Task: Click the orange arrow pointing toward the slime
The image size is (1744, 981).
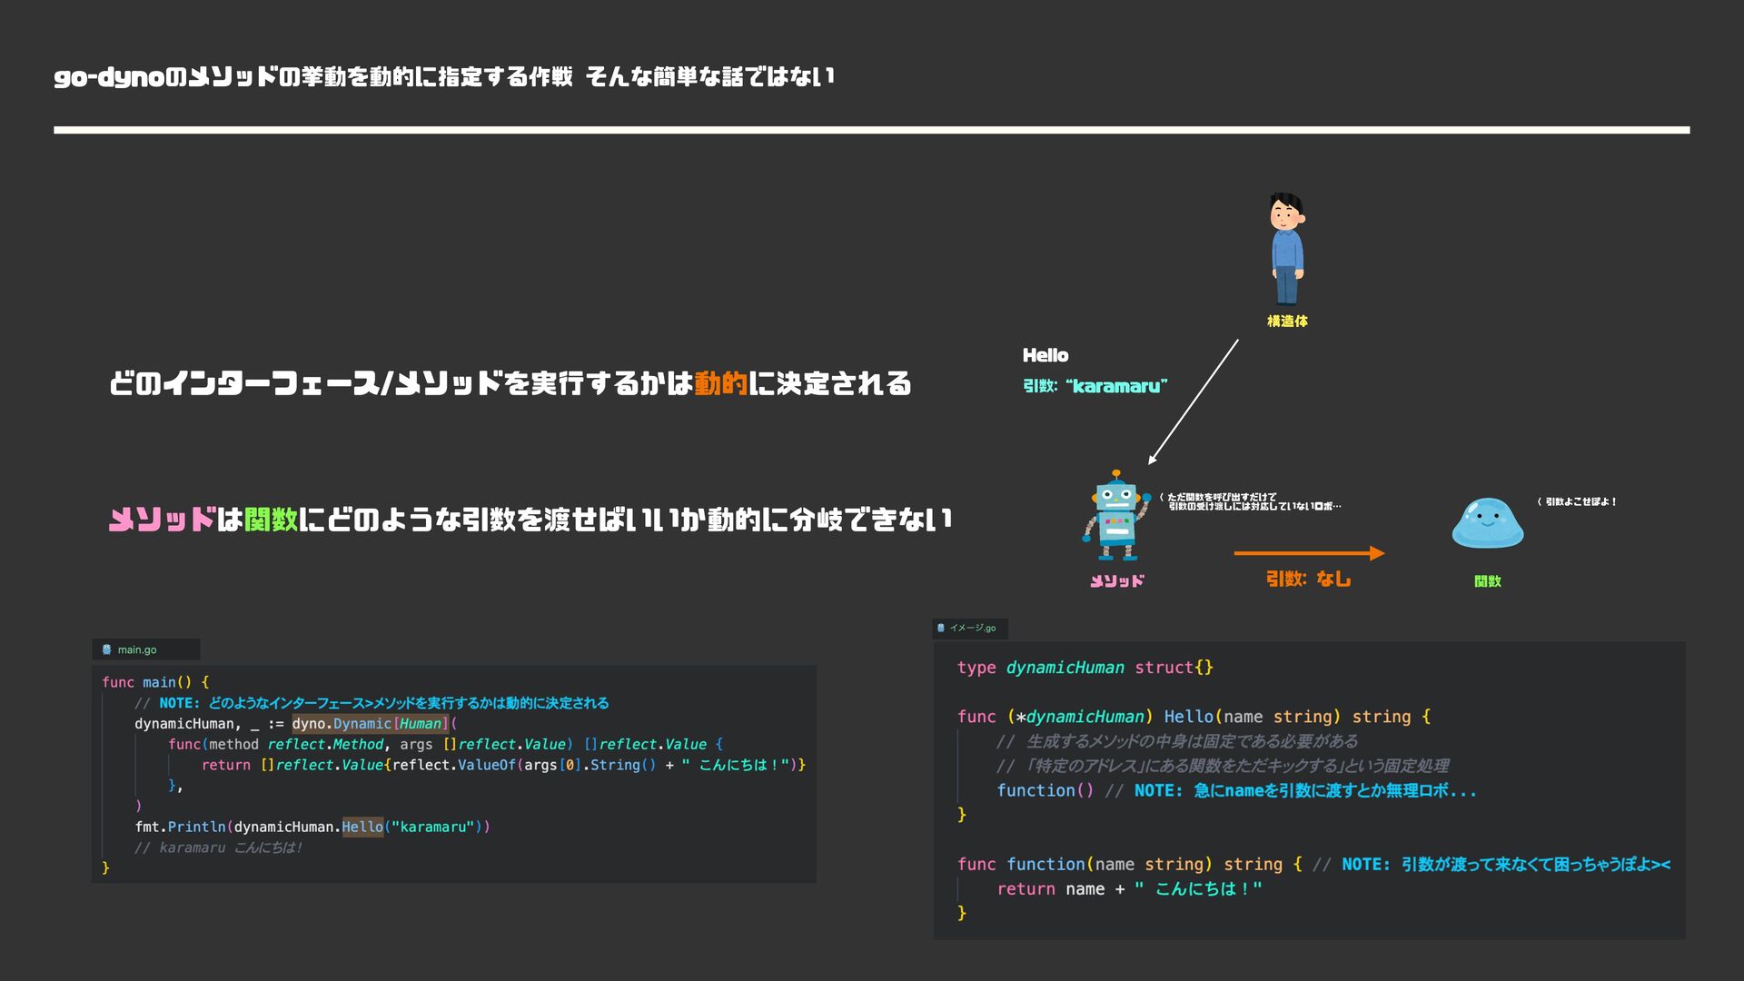Action: pyautogui.click(x=1308, y=552)
